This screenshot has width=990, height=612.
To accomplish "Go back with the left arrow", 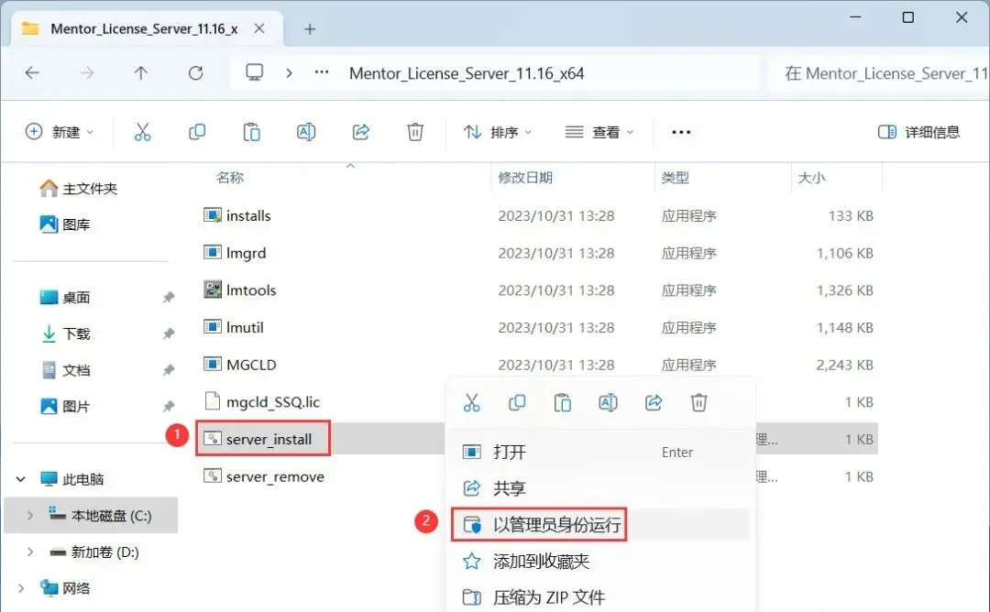I will pos(32,73).
